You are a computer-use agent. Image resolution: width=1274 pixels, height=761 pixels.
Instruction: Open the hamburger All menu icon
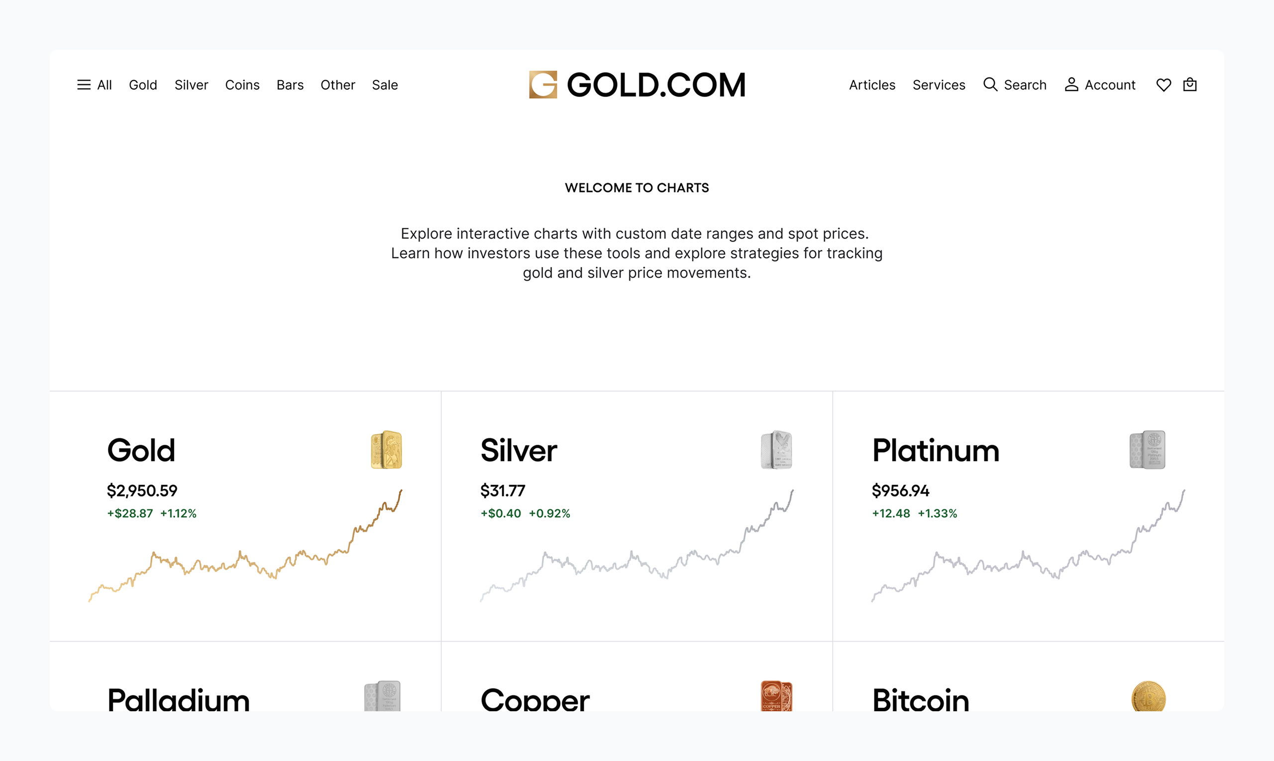pyautogui.click(x=84, y=85)
